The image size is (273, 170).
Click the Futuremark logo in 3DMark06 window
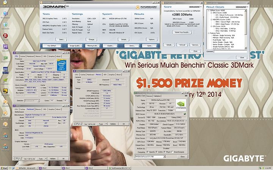pos(146,7)
